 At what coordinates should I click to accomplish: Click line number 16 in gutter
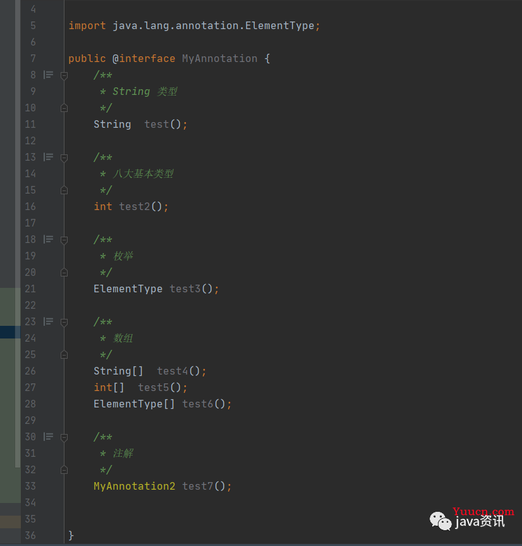point(30,206)
